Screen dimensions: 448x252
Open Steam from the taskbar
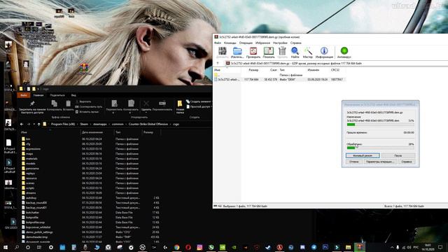coord(268,247)
